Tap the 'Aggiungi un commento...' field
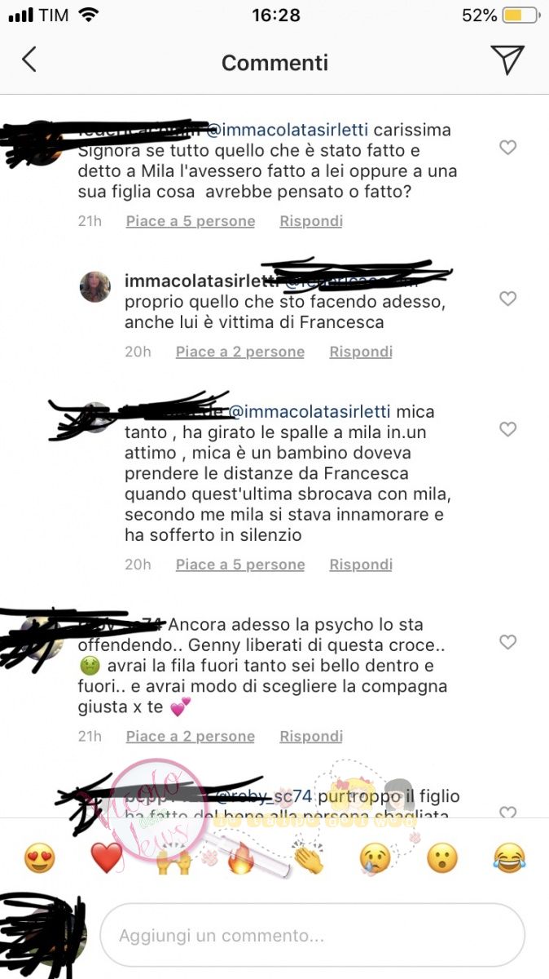549x979 pixels. (x=312, y=935)
